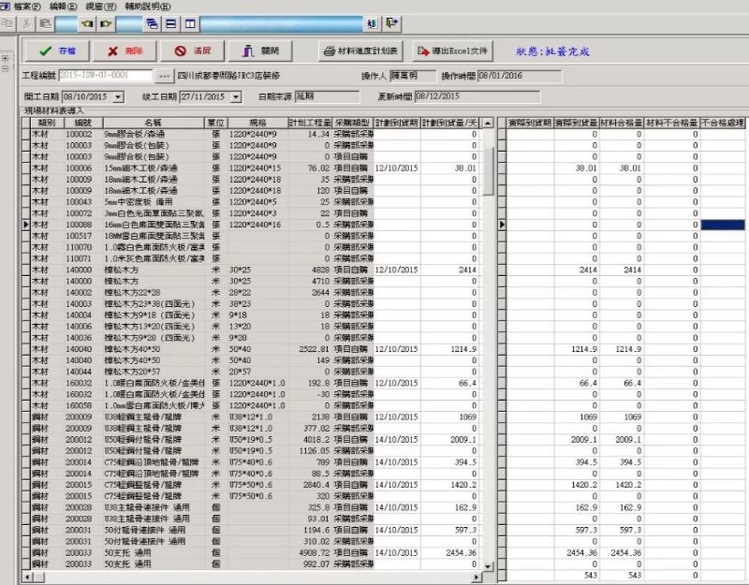Go to the next record with the right arrow icon
This screenshot has width=749, height=585.
click(106, 23)
